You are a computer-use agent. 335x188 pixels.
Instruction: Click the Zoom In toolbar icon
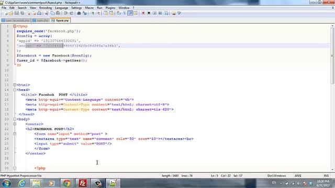pyautogui.click(x=93, y=13)
